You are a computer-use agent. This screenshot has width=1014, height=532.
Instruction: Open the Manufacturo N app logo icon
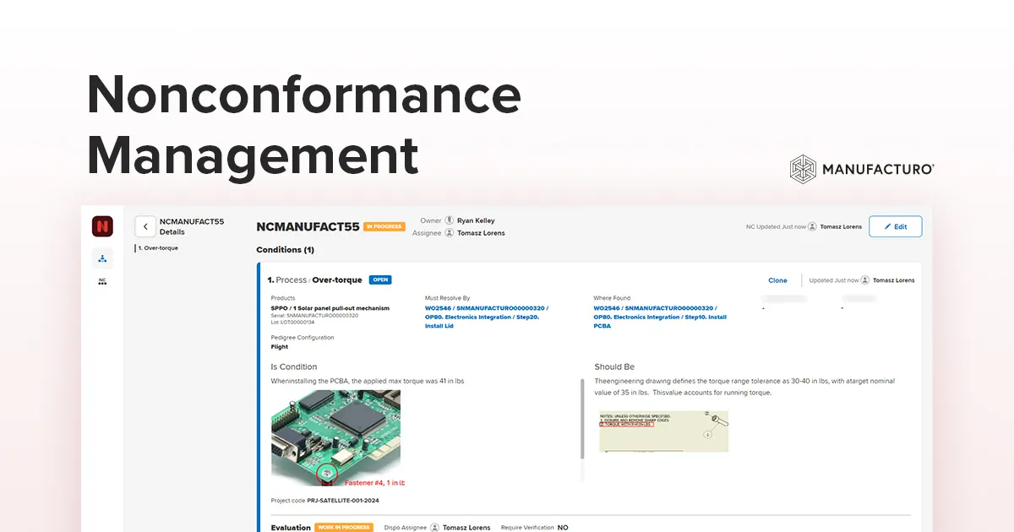coord(101,226)
